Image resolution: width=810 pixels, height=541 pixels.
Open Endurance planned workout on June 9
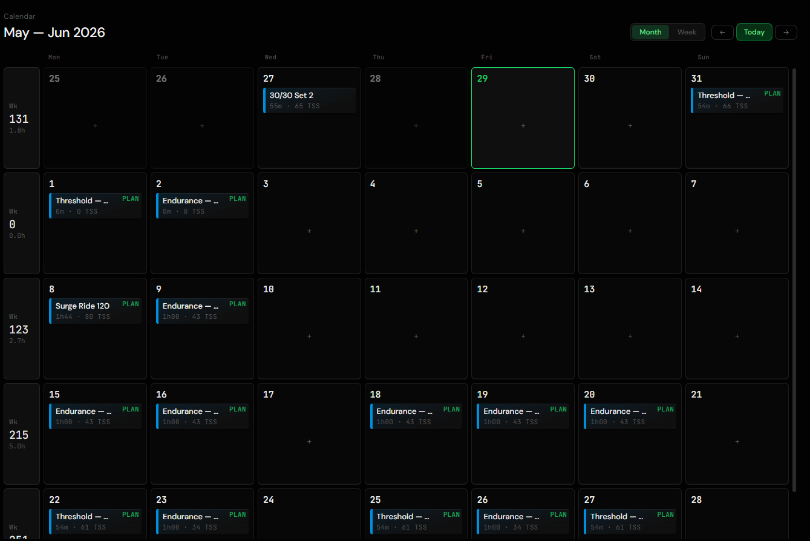tap(202, 311)
